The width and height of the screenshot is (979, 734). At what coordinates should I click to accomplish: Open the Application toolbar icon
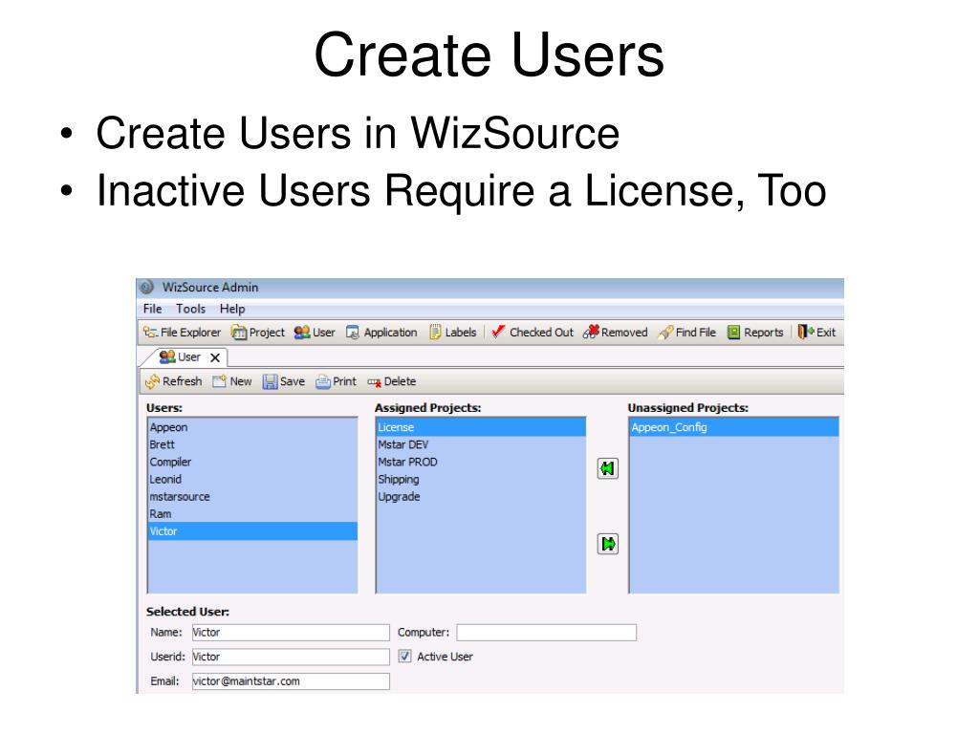381,332
